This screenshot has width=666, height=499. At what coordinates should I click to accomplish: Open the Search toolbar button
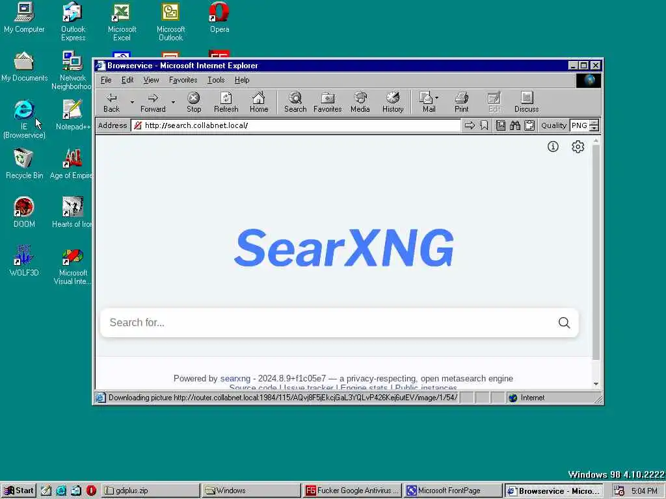[x=295, y=103]
